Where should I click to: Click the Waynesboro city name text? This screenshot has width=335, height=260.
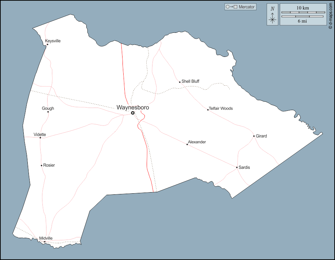133,108
